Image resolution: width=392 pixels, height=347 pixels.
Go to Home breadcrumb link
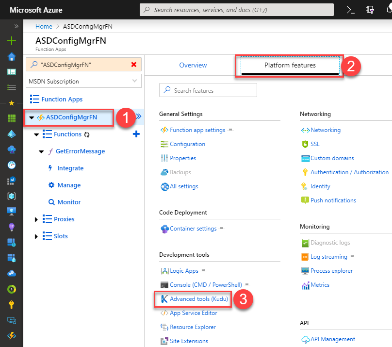pyautogui.click(x=44, y=27)
